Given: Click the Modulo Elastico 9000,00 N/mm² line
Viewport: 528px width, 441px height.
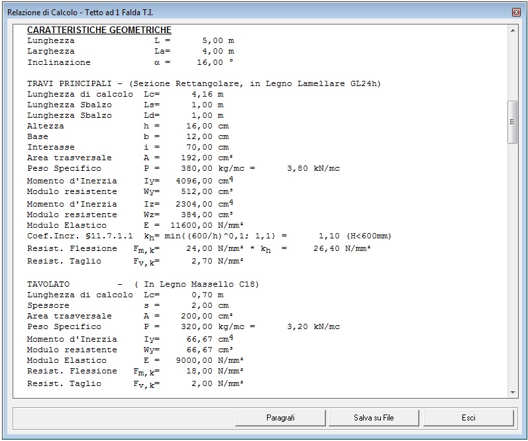Looking at the screenshot, I should [x=135, y=360].
